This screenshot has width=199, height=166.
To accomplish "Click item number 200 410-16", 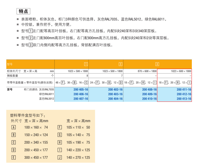I will (149, 99).
